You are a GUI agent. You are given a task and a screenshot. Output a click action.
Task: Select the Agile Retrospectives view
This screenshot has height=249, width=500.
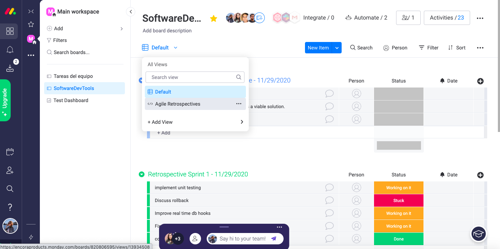pyautogui.click(x=178, y=104)
